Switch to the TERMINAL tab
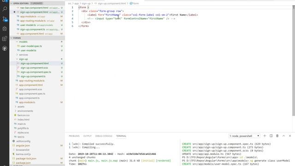 click(x=121, y=136)
